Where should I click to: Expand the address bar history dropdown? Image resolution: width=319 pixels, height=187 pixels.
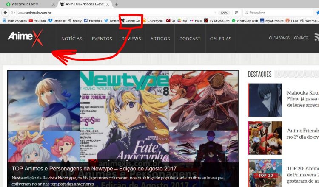pos(216,13)
